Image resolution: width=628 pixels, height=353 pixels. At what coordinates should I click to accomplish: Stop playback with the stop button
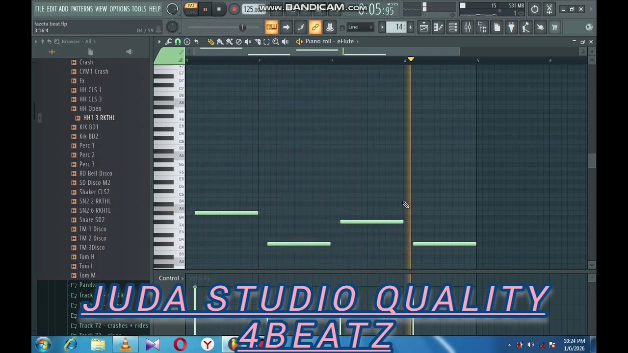pyautogui.click(x=219, y=9)
